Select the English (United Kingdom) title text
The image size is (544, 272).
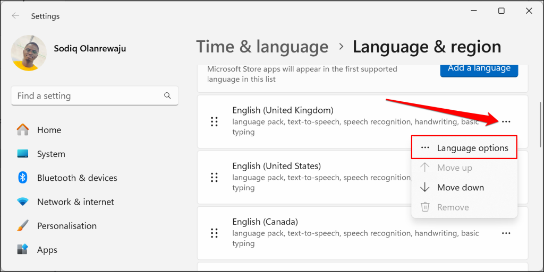tap(283, 110)
